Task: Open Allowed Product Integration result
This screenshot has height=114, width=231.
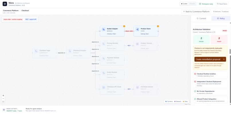Action: (210, 100)
